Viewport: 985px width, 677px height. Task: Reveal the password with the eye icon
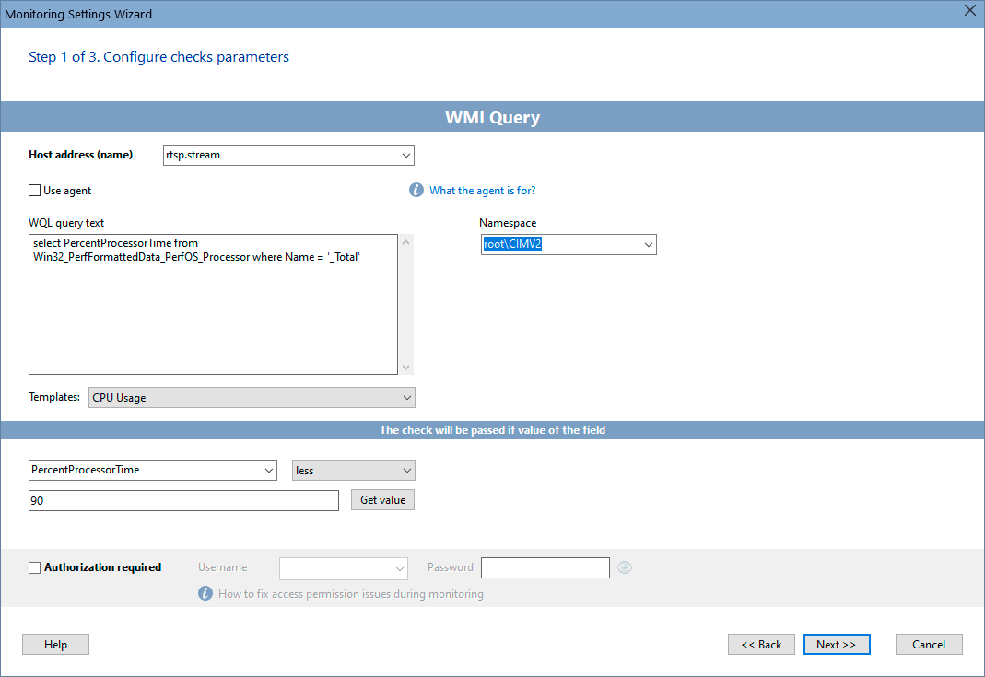[625, 567]
